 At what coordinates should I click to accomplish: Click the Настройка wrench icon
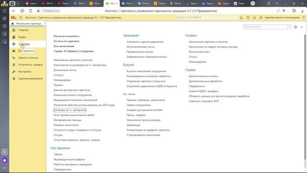(14, 72)
